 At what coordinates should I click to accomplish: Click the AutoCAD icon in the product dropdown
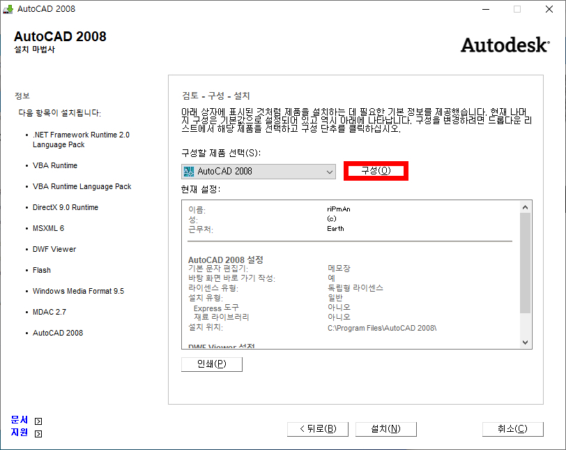(189, 172)
